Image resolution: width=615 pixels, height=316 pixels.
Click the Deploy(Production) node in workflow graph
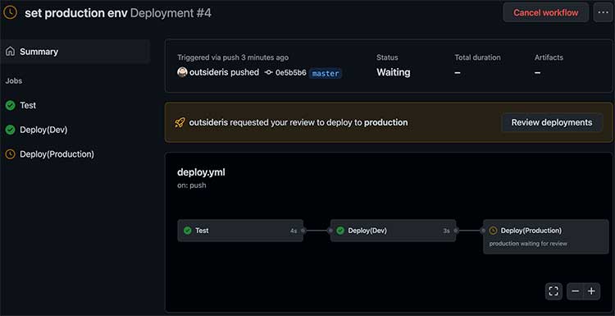tap(546, 236)
